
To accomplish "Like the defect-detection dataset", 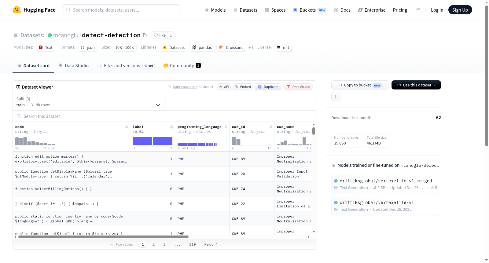I will click(x=160, y=35).
